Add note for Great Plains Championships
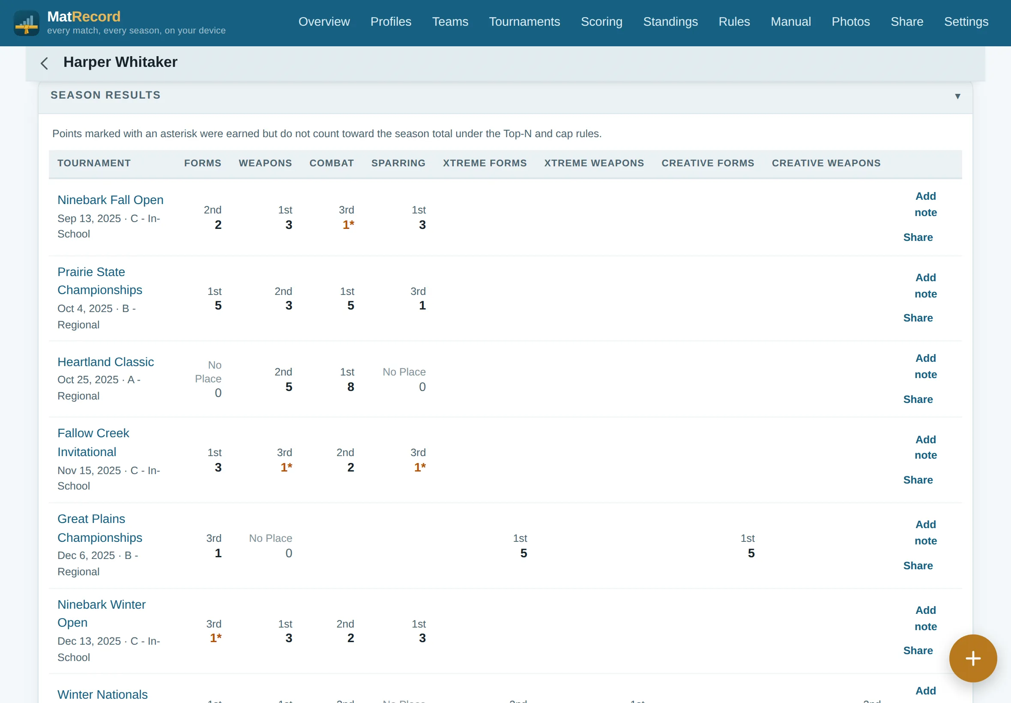The image size is (1011, 703). (925, 532)
